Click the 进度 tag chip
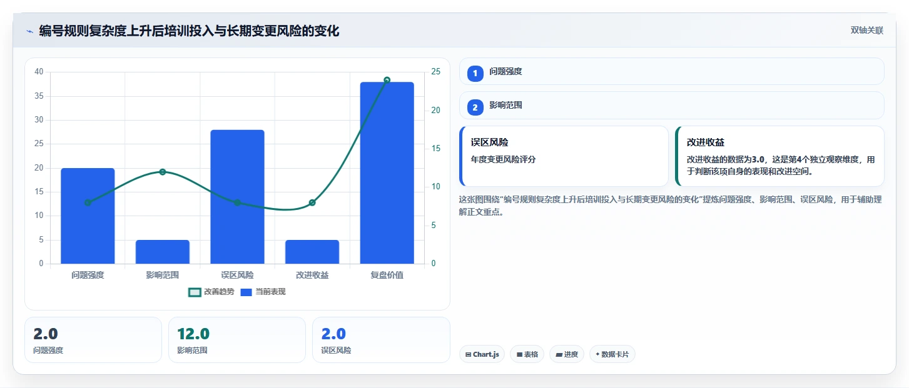The width and height of the screenshot is (909, 388). pos(567,354)
